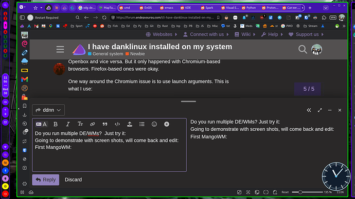Screen dimensions: 355x199
Task: Expand Support us menu
Action: (x=306, y=34)
